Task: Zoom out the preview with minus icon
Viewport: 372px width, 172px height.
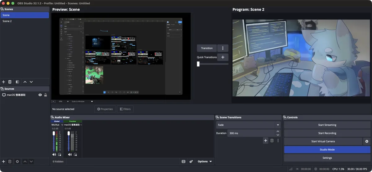Action: 53,101
